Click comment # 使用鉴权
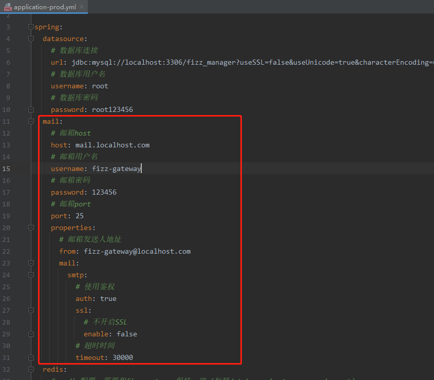The width and height of the screenshot is (434, 380). click(x=95, y=287)
